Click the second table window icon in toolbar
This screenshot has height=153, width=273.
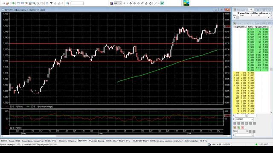[22, 3]
